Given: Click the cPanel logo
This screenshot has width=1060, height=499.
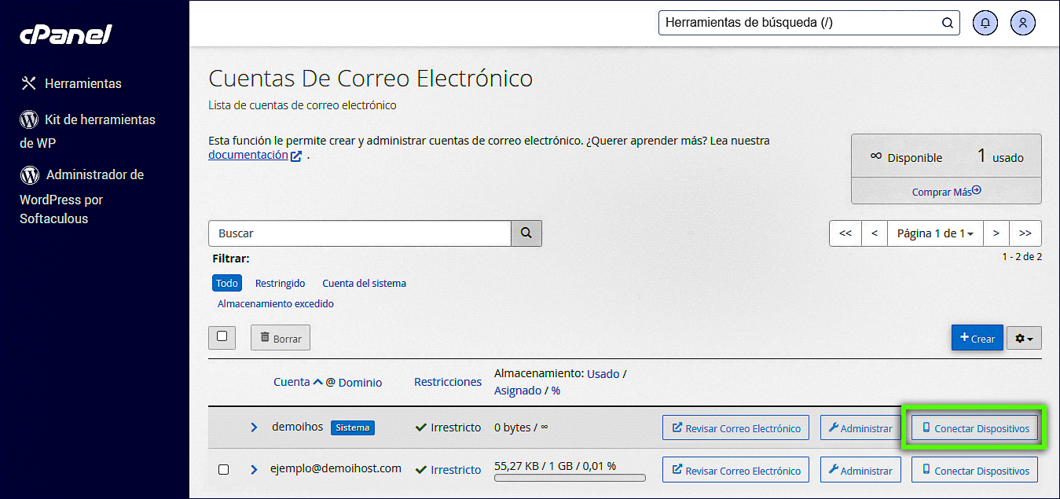Looking at the screenshot, I should 66,35.
